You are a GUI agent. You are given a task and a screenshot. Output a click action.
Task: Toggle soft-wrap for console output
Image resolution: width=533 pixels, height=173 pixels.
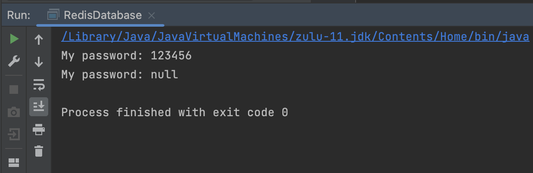39,85
